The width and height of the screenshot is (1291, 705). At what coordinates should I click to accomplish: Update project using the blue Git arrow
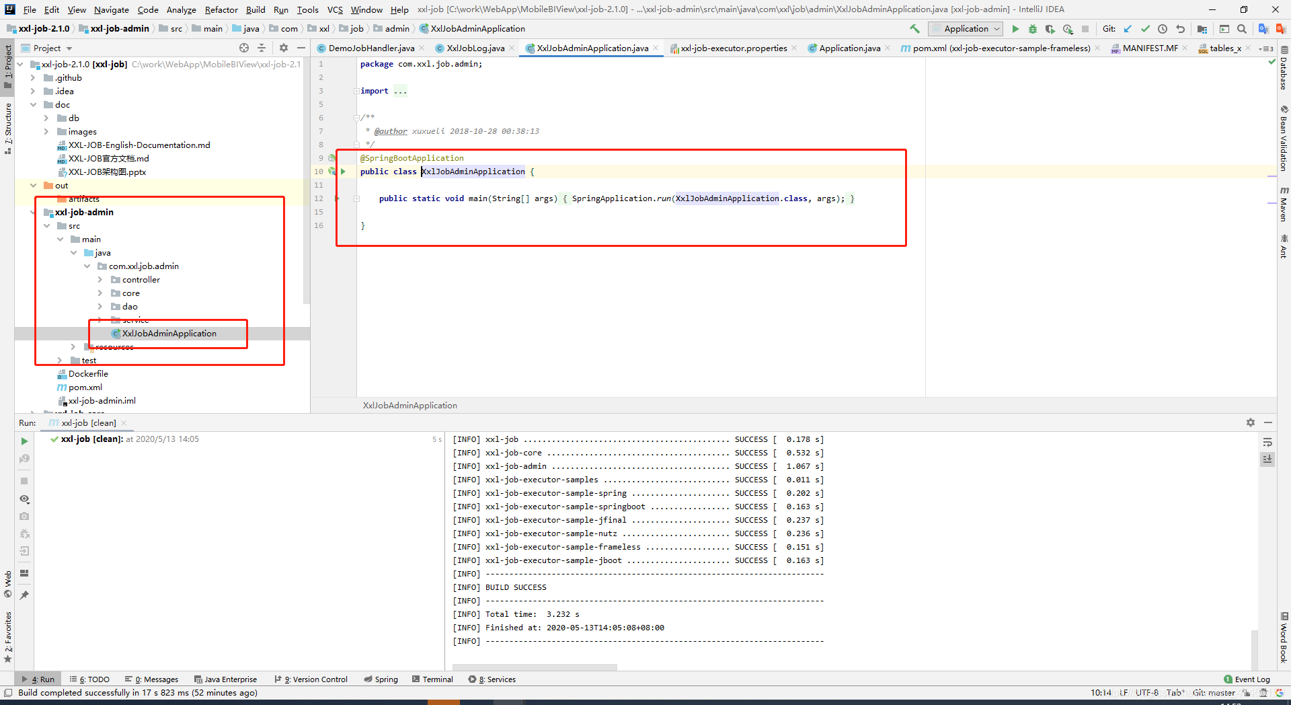[1128, 29]
